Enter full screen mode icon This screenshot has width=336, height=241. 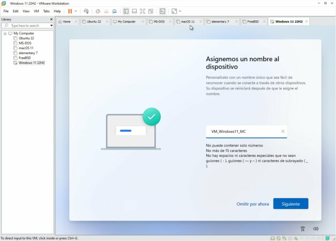(x=143, y=11)
